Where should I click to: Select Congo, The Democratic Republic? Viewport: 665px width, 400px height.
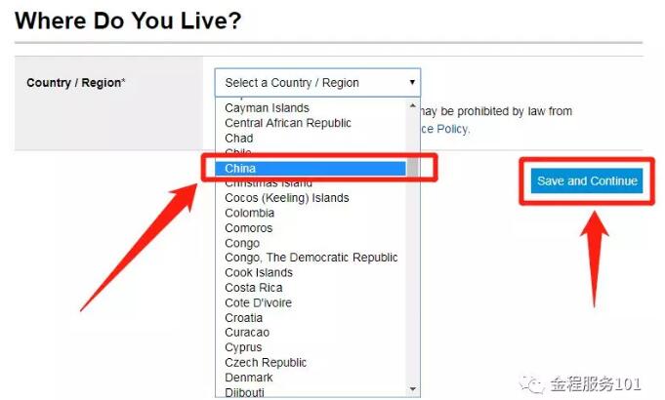point(312,258)
